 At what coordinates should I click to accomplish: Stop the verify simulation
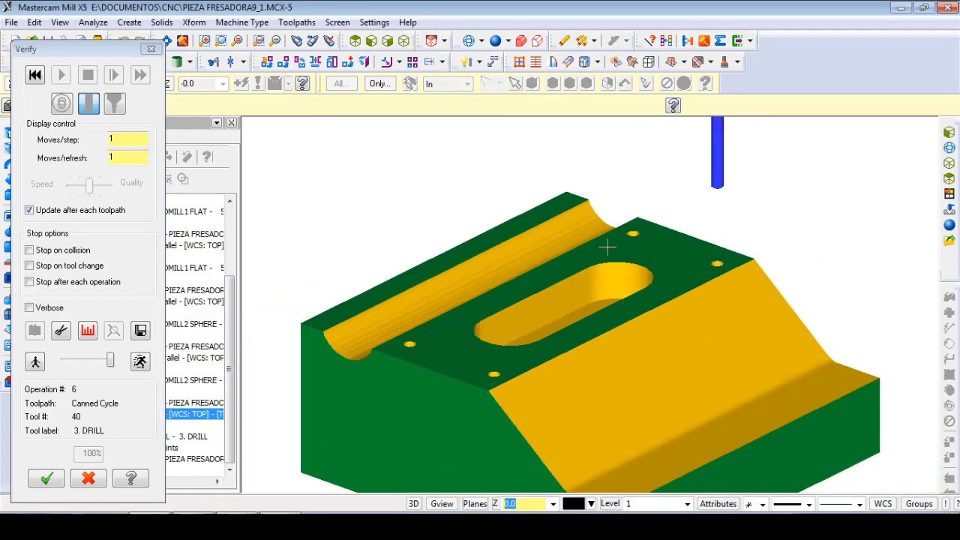coord(88,75)
